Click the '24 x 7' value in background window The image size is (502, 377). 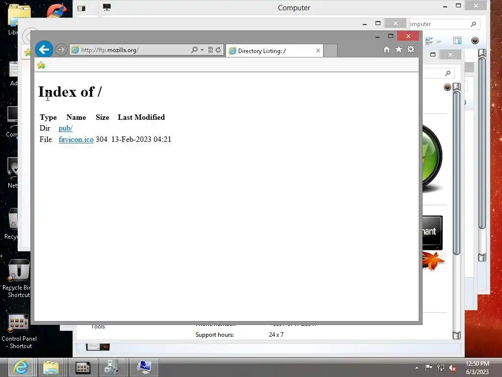click(276, 335)
